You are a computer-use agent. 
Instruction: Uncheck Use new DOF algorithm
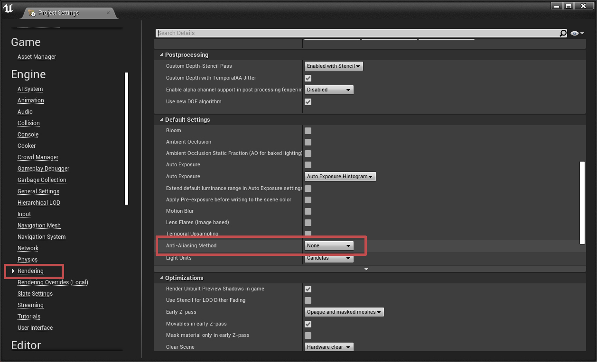point(308,102)
